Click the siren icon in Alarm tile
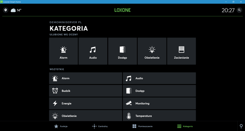The width and height of the screenshot is (245, 131). pos(63,49)
